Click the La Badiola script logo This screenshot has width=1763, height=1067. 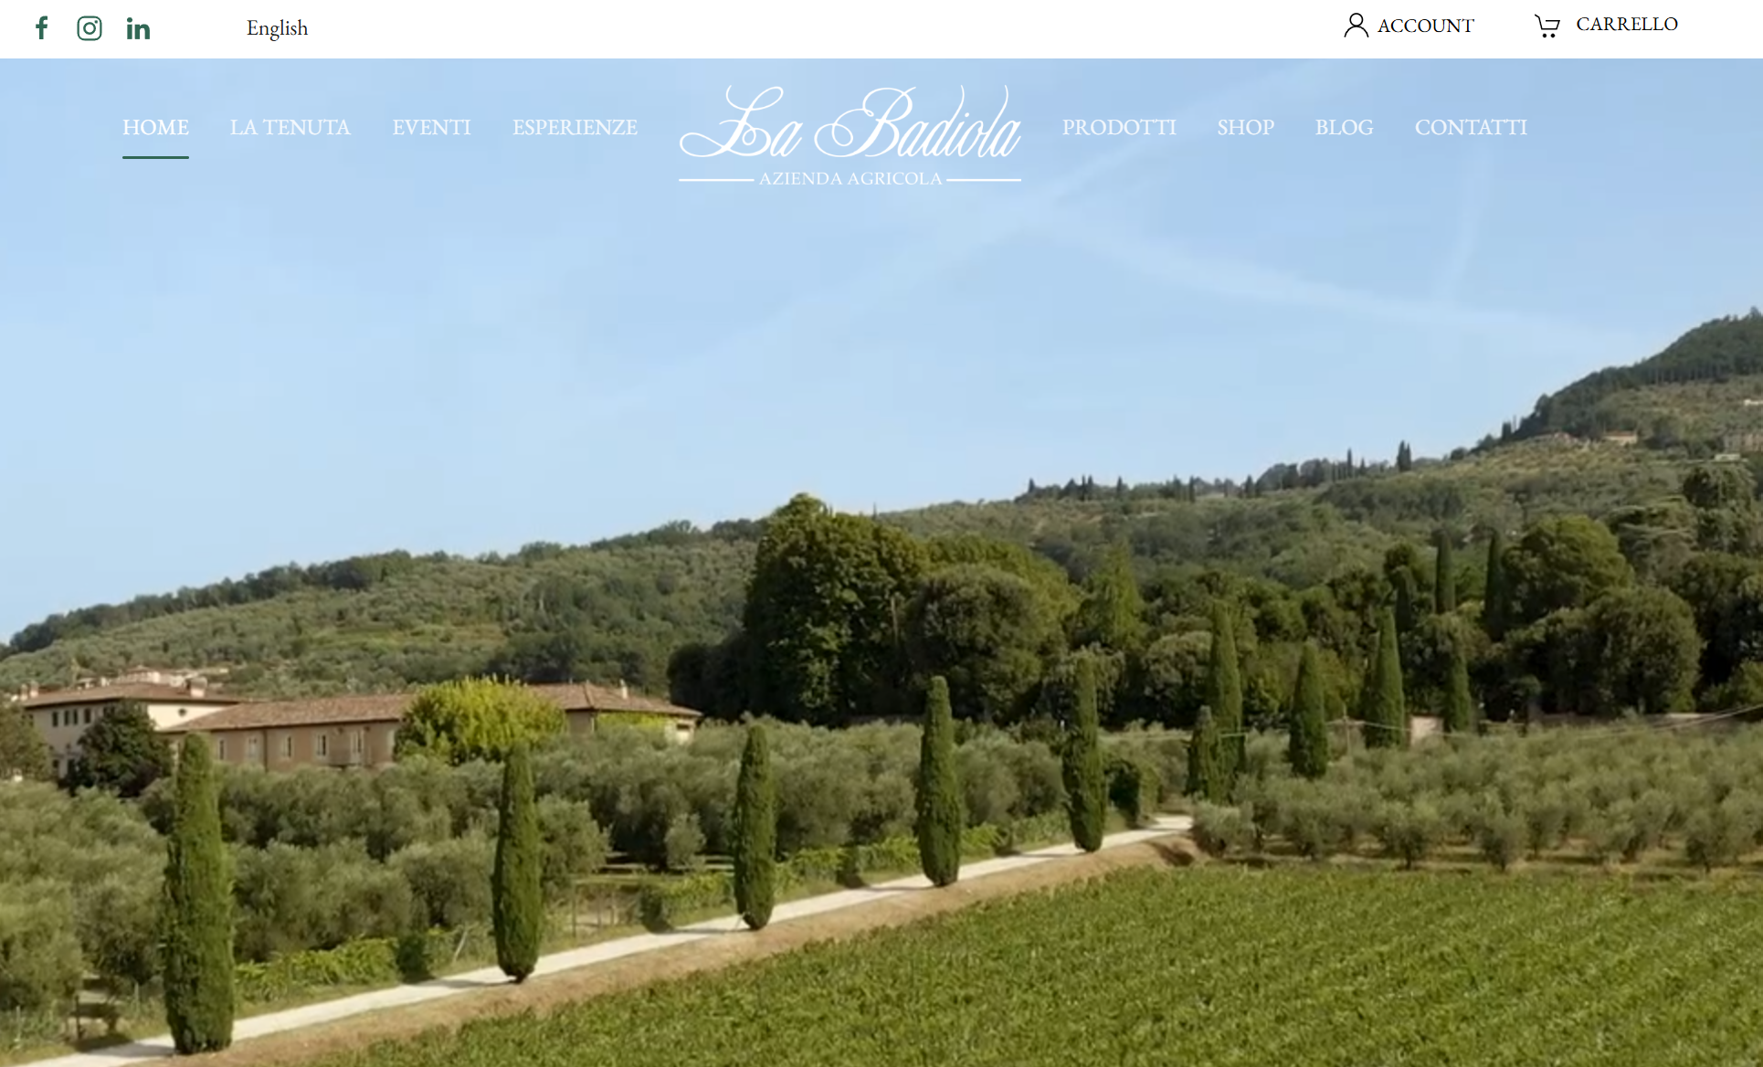click(x=850, y=122)
